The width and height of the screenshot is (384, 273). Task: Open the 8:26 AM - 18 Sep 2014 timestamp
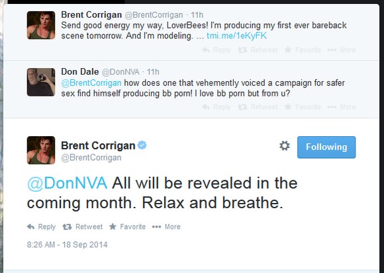pos(67,245)
